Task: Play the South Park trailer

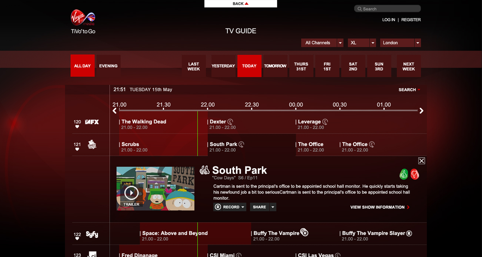Action: [131, 193]
